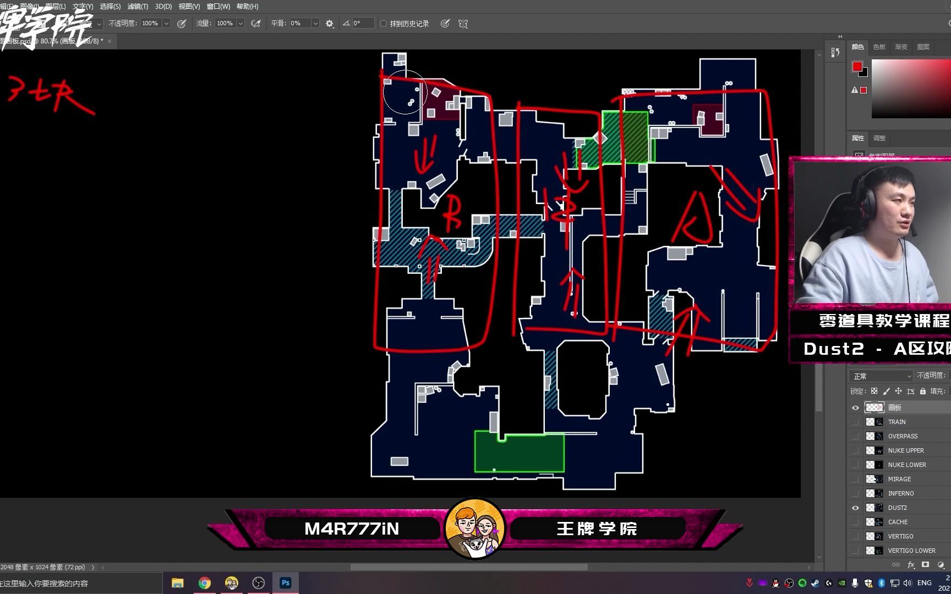Show the TRAIN layer

click(x=855, y=422)
